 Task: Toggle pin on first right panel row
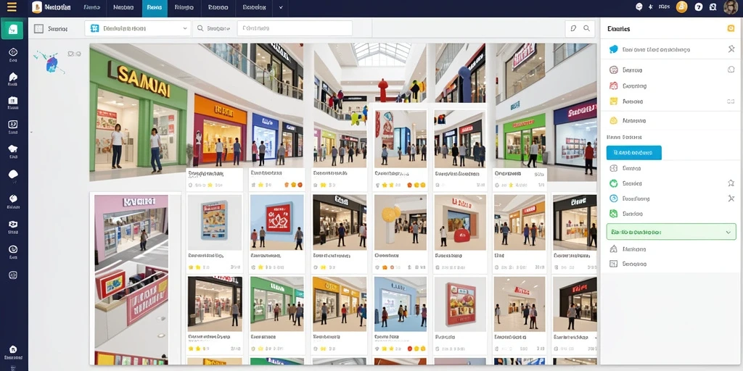pyautogui.click(x=731, y=49)
